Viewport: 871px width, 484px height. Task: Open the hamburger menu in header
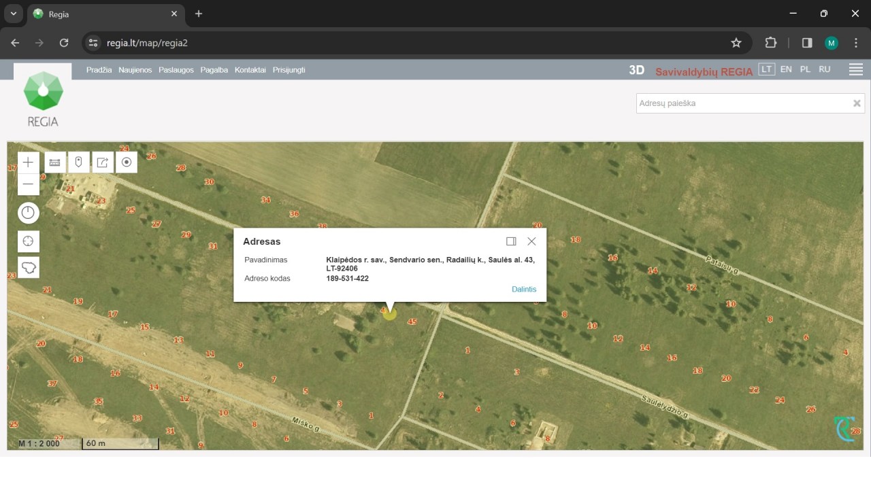coord(856,69)
